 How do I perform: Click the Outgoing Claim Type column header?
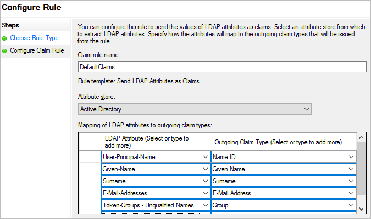tap(284, 142)
